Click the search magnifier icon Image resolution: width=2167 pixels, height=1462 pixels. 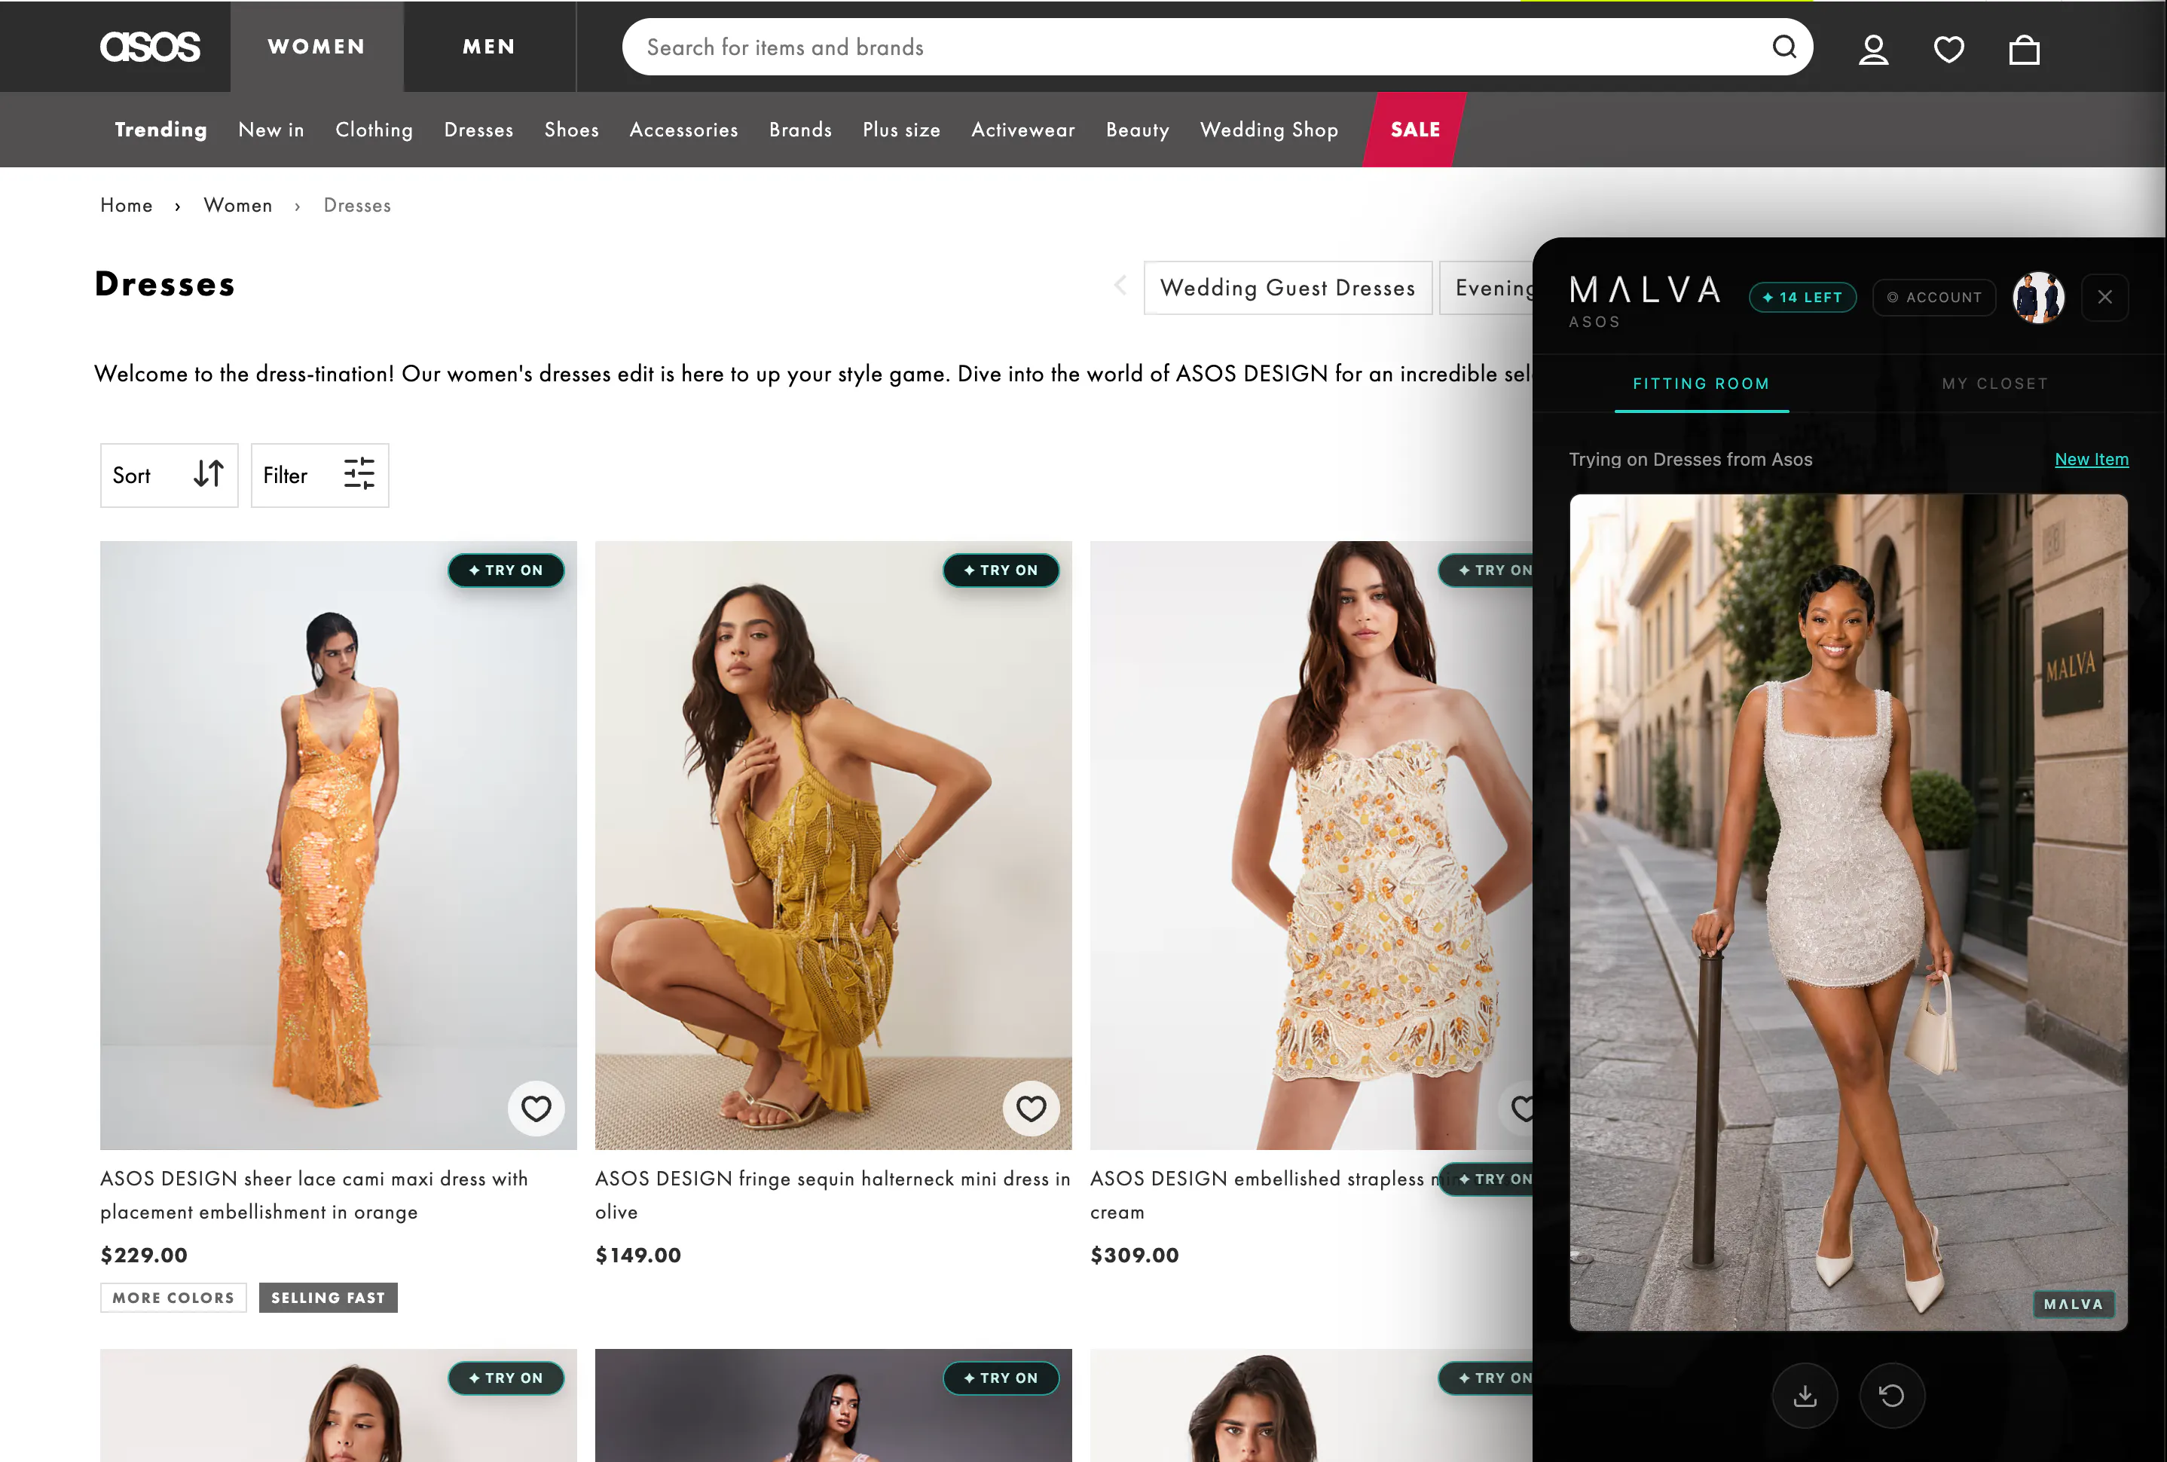click(1784, 47)
